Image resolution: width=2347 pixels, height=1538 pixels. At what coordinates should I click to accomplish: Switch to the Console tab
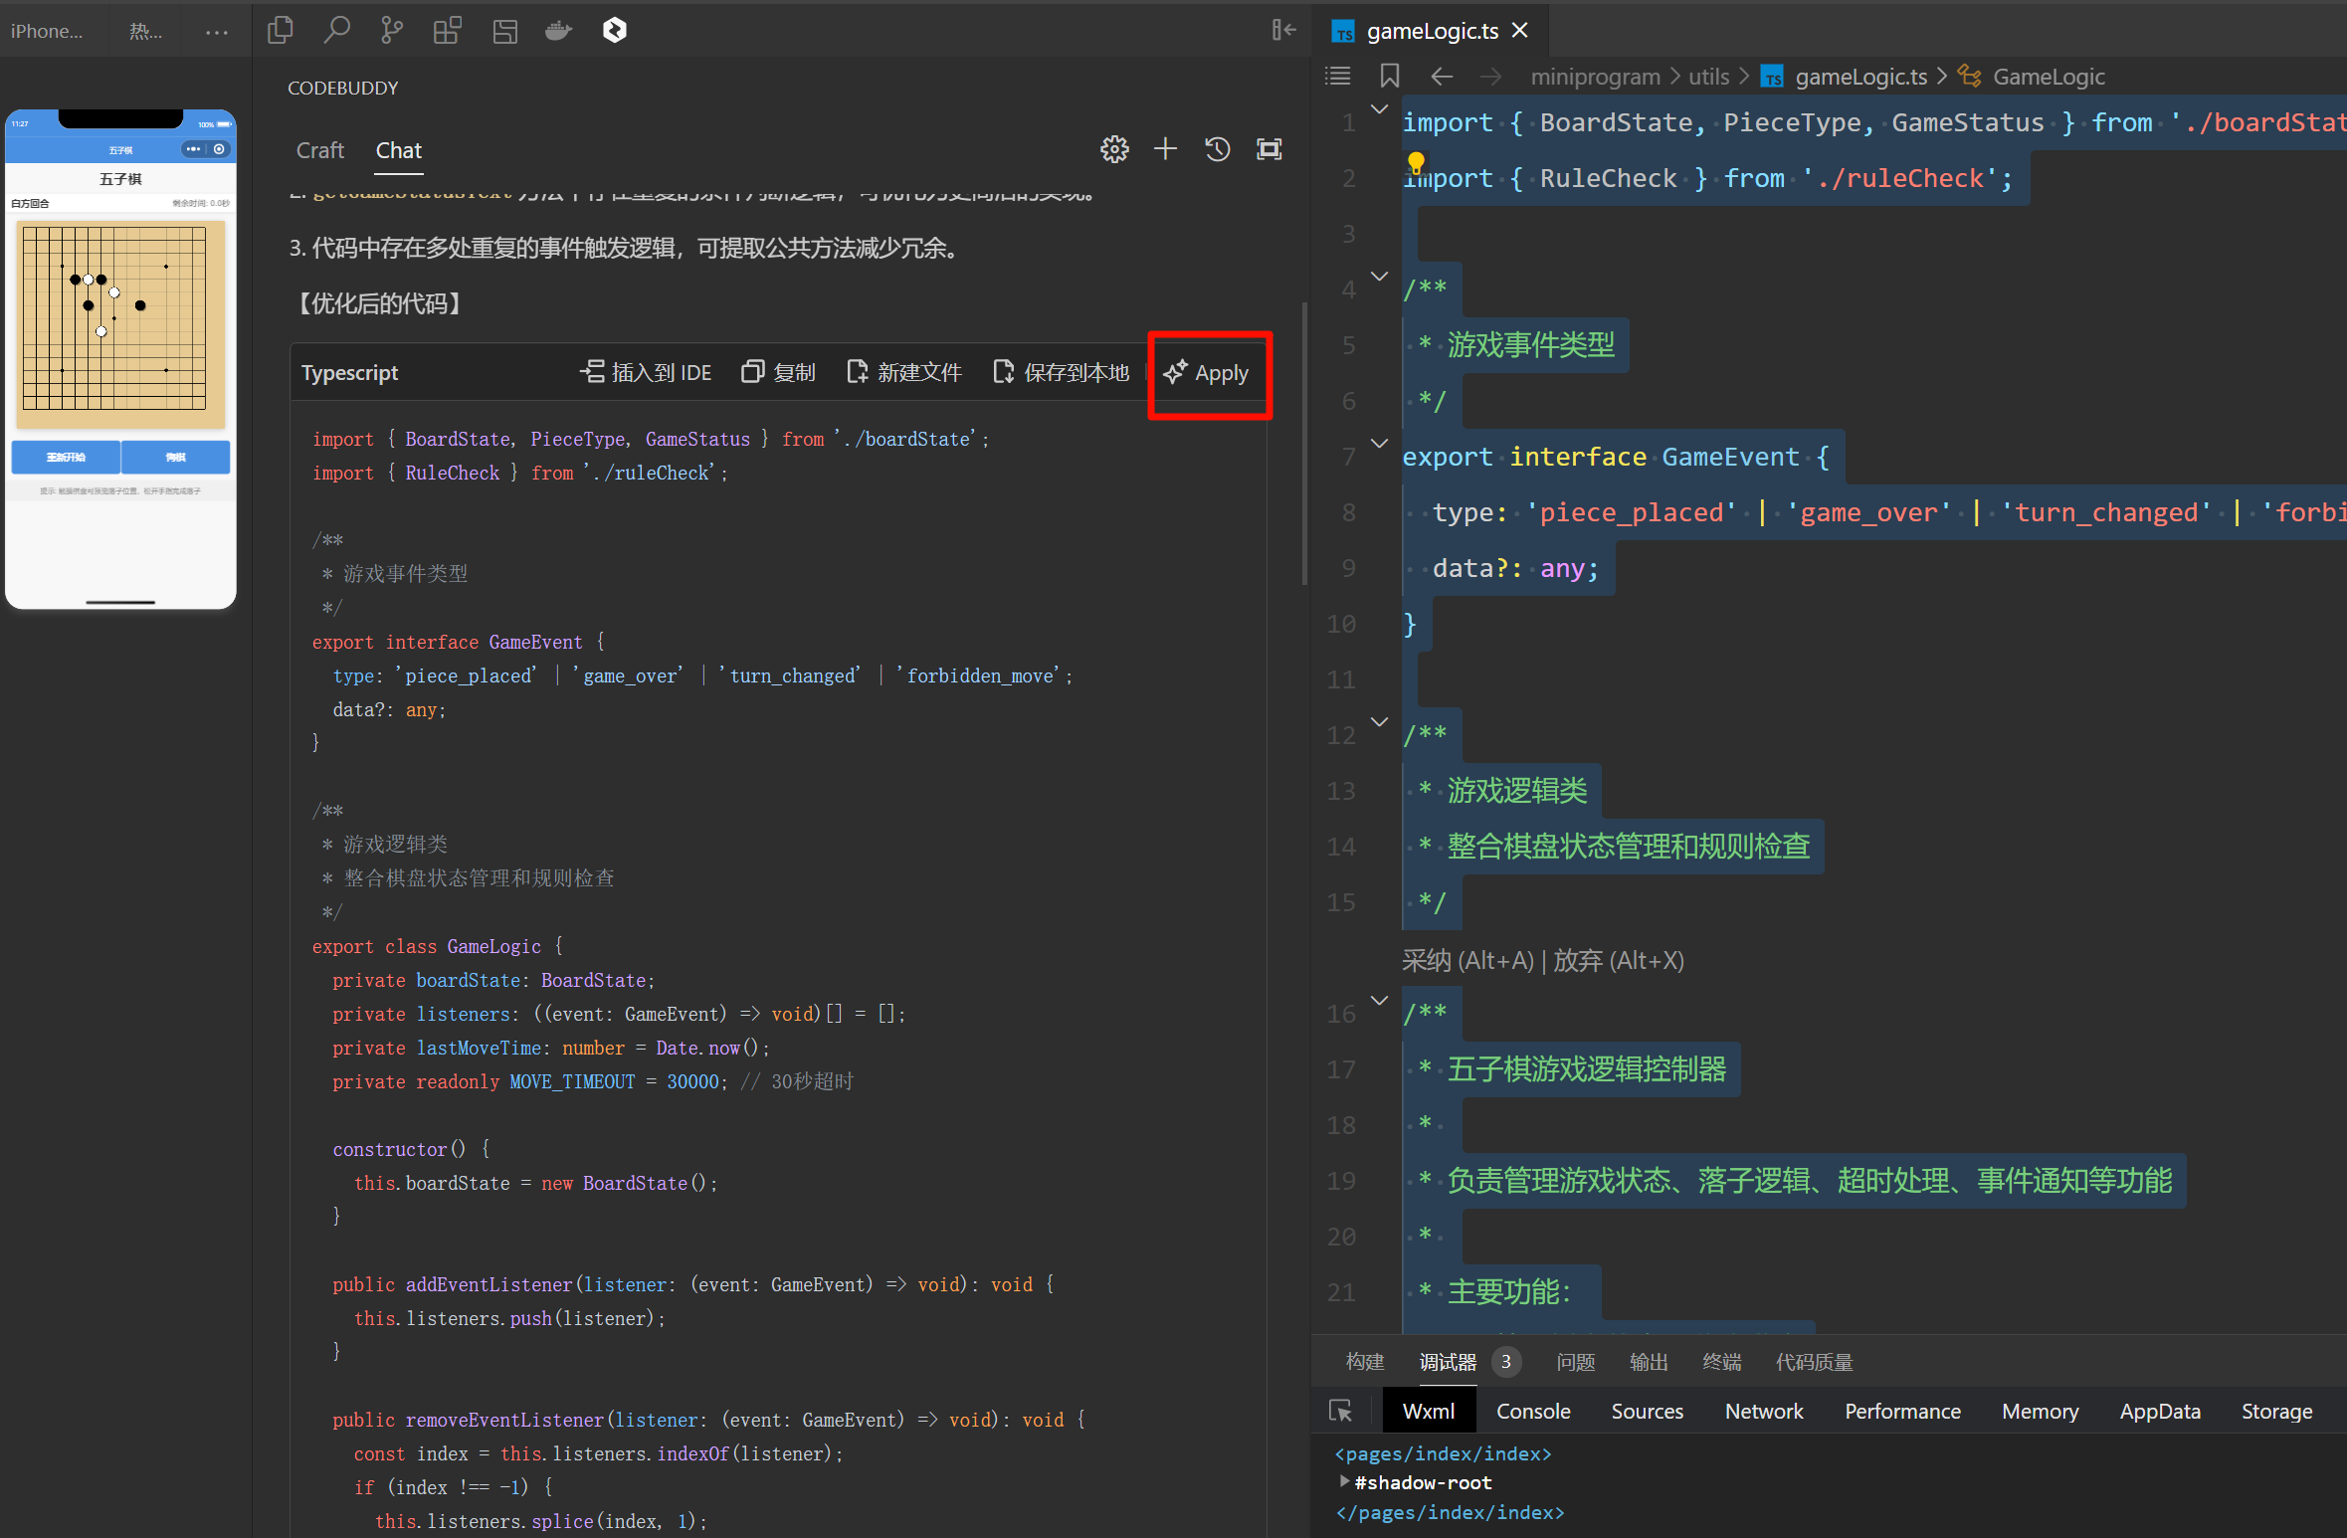[x=1532, y=1411]
